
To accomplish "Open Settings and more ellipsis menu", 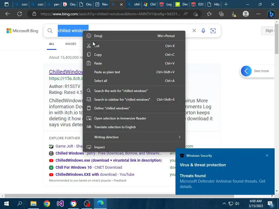I will [258, 14].
